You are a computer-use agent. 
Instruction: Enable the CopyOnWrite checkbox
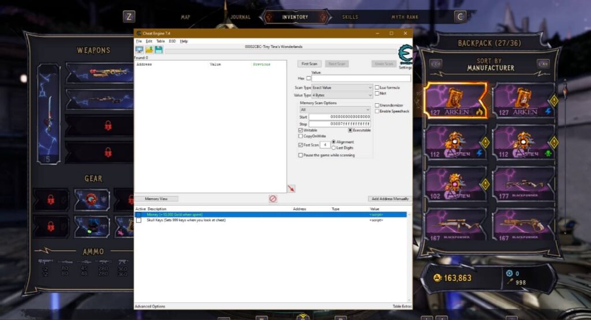(300, 136)
